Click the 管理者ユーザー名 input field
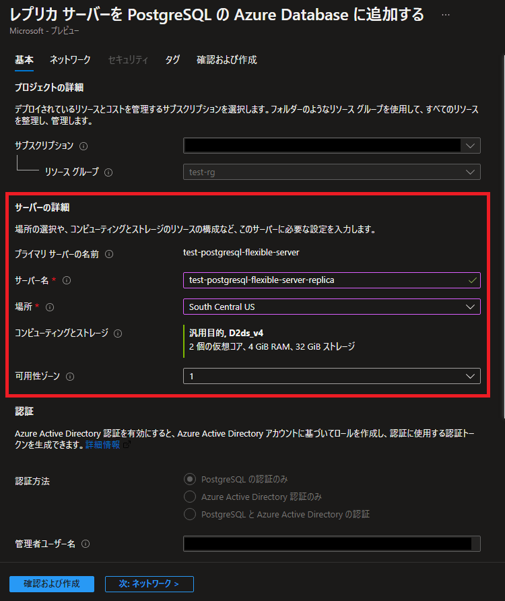505x601 pixels. 332,544
